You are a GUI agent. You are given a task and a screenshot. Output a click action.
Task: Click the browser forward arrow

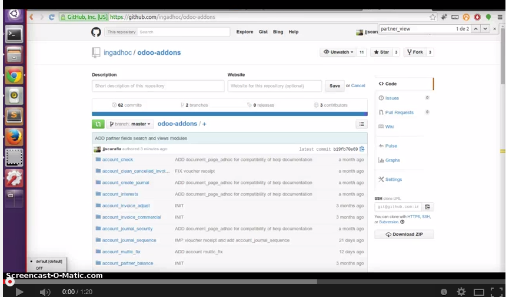tap(42, 17)
